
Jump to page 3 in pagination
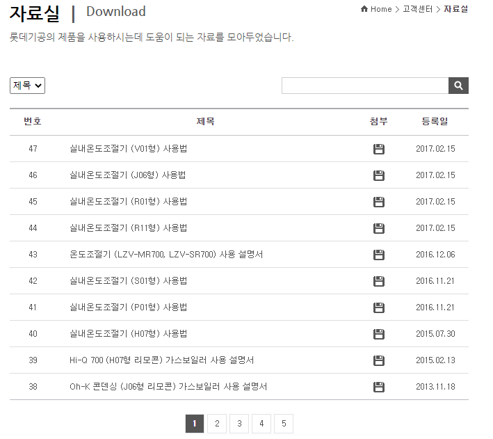[x=239, y=423]
